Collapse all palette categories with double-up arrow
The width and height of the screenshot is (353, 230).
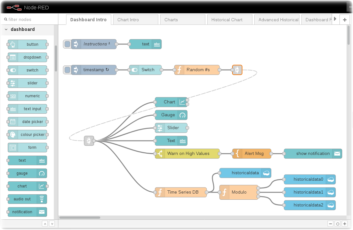(x=45, y=224)
